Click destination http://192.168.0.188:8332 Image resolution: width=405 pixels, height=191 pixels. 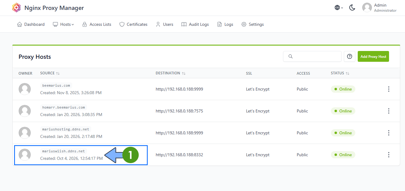tap(179, 155)
